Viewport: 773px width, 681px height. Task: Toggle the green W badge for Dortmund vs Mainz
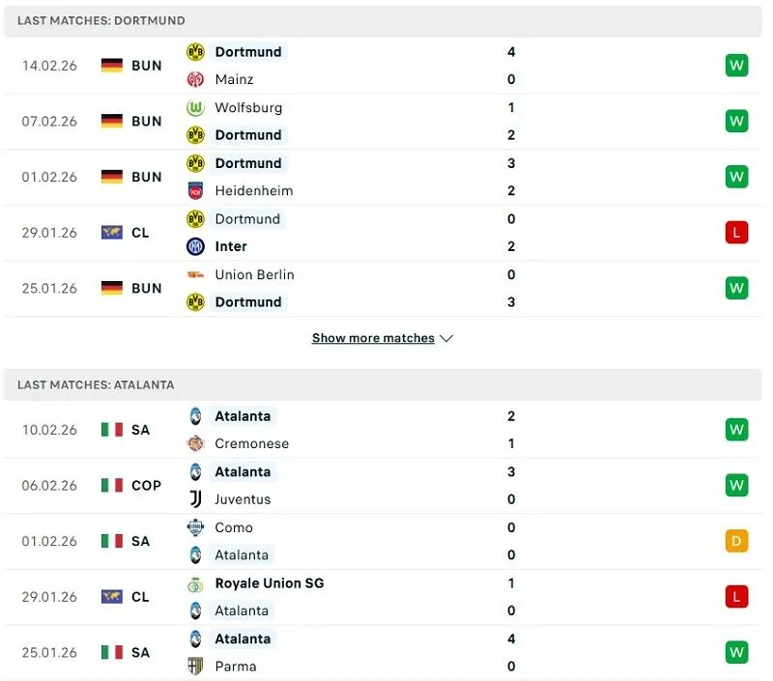pyautogui.click(x=736, y=65)
